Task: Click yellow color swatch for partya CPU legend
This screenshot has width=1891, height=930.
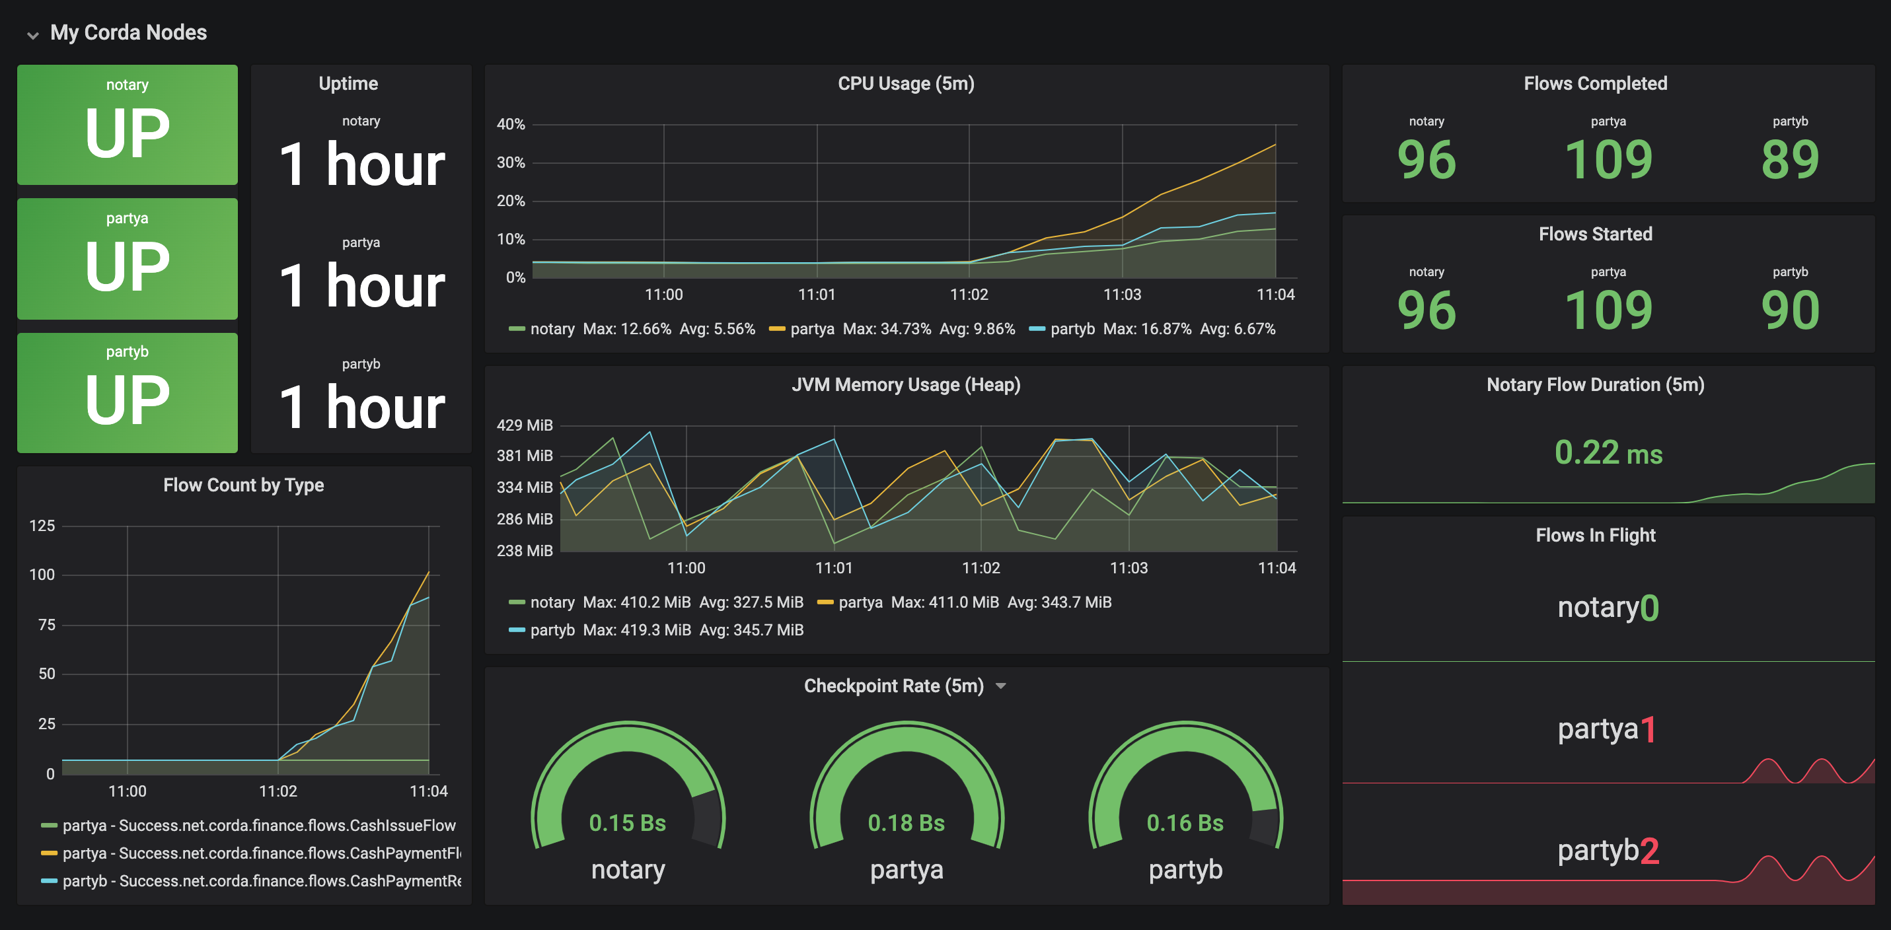Action: pos(776,329)
